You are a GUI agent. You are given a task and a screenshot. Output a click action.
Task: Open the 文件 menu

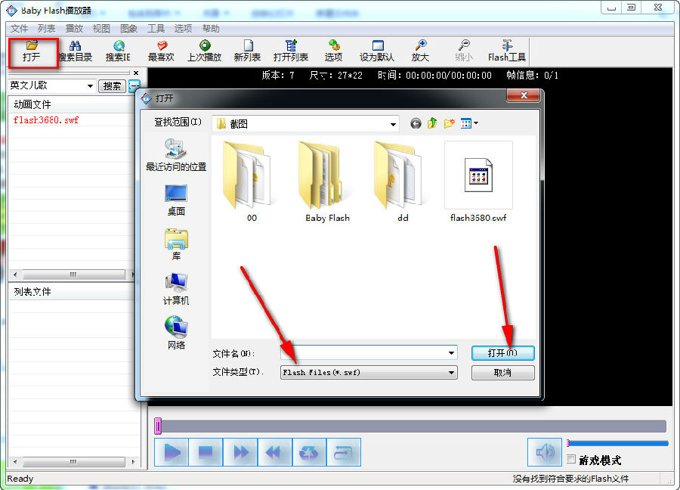click(x=19, y=29)
